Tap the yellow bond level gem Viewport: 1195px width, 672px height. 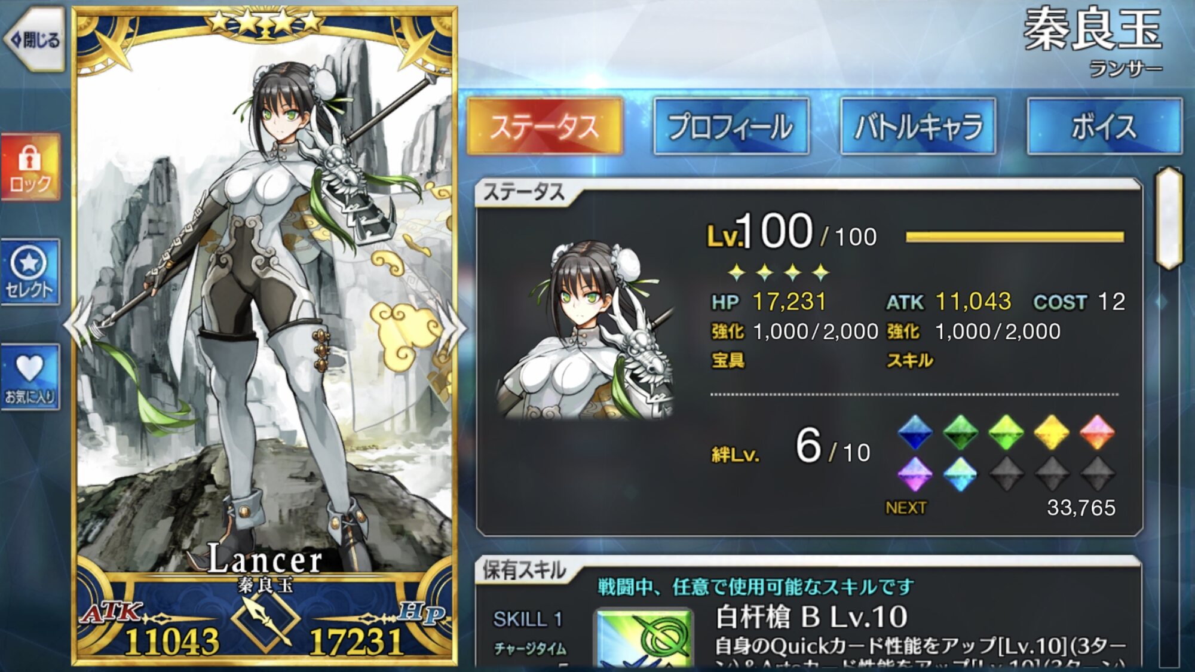(x=1052, y=432)
